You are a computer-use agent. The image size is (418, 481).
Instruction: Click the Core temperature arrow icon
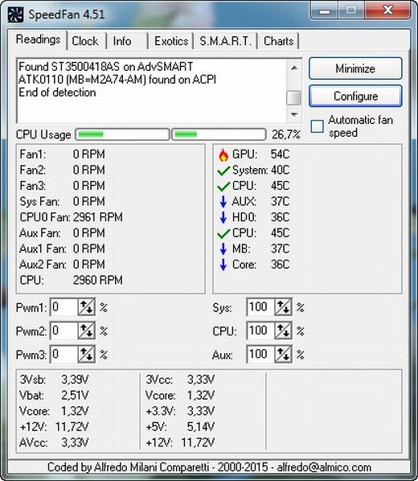click(223, 264)
